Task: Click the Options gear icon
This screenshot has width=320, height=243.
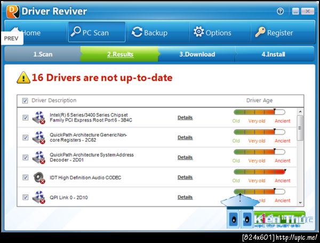Action: [x=198, y=31]
